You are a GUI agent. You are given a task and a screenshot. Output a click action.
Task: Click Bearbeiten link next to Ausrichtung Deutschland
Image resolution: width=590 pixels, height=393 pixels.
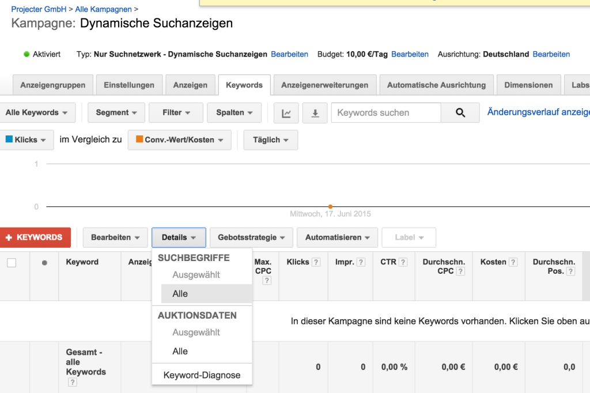[551, 54]
